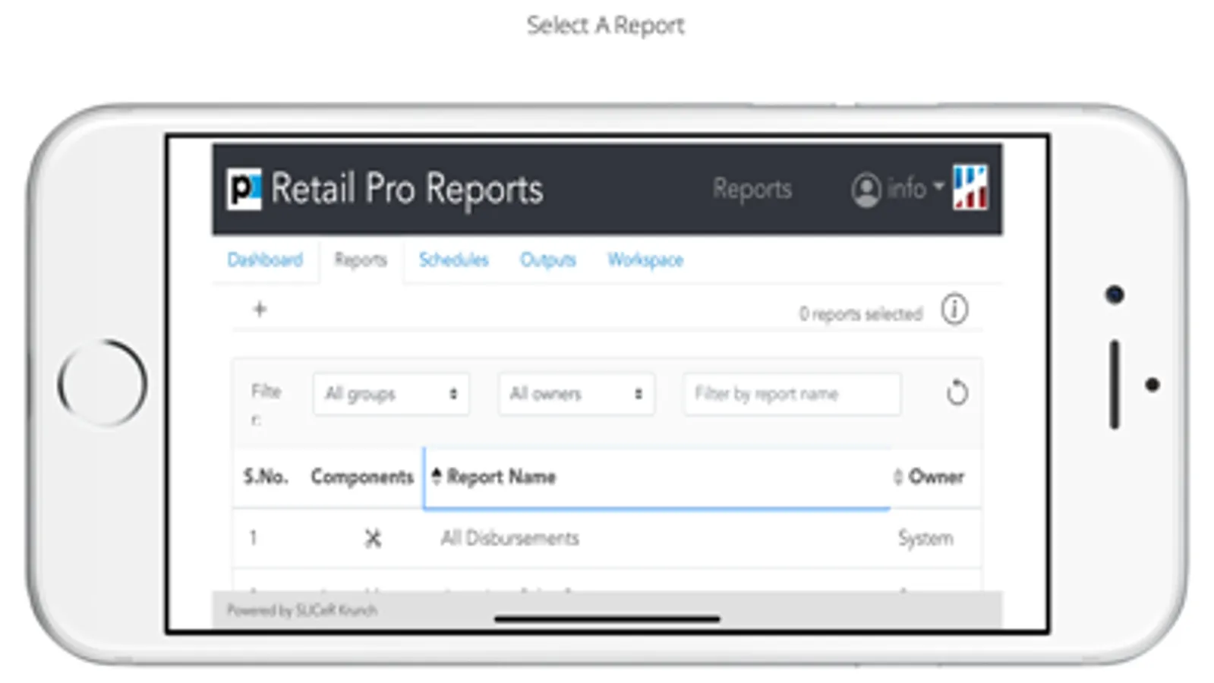The image size is (1214, 683).
Task: Switch to the Workspace tab
Action: point(645,260)
